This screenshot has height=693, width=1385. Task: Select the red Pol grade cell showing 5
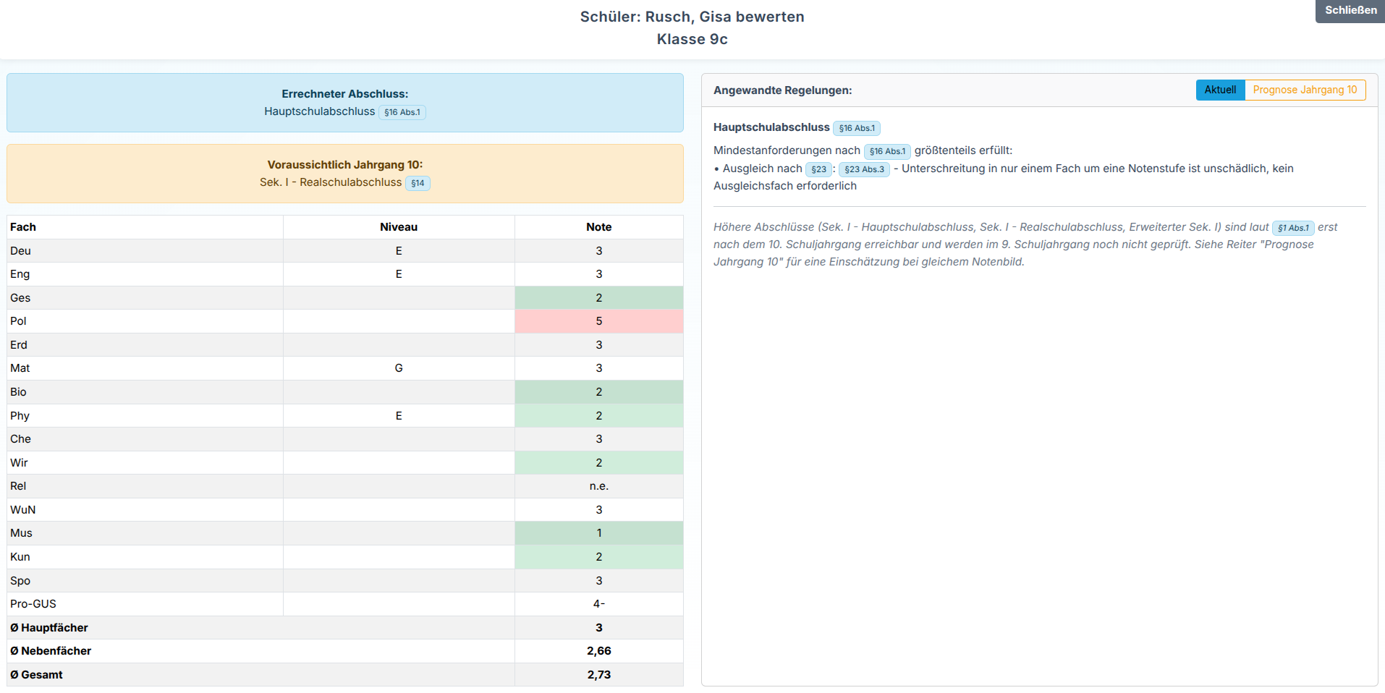pyautogui.click(x=598, y=321)
